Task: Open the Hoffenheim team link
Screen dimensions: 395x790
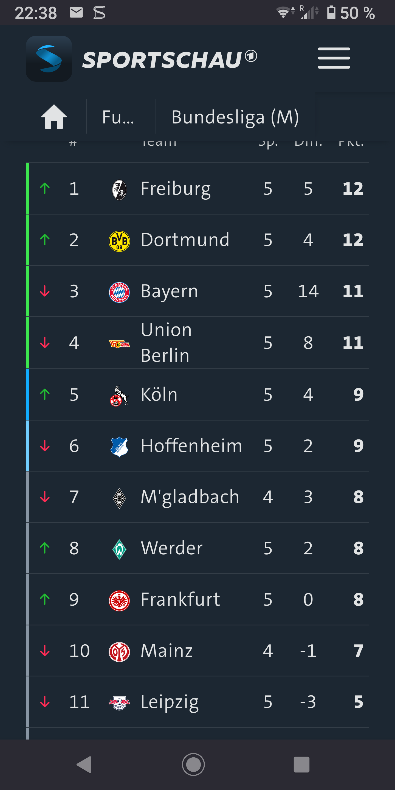Action: coord(191,445)
